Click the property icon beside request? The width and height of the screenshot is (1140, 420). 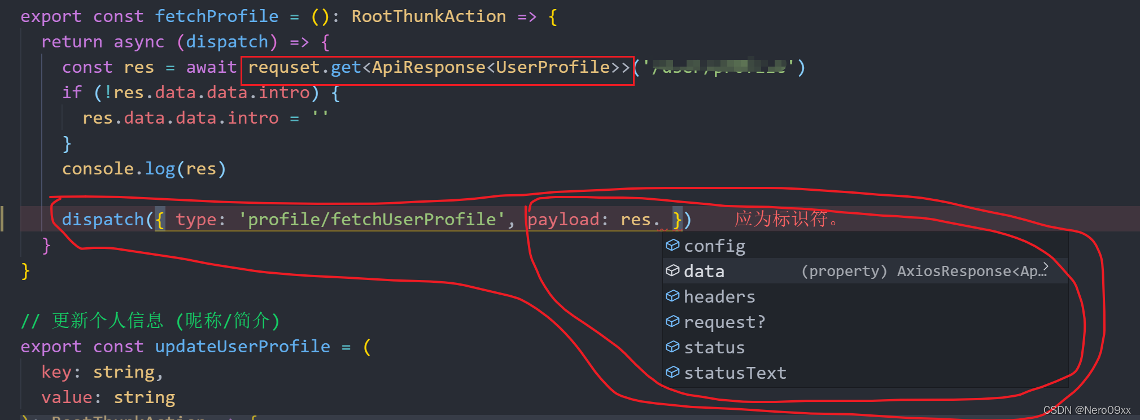(672, 321)
